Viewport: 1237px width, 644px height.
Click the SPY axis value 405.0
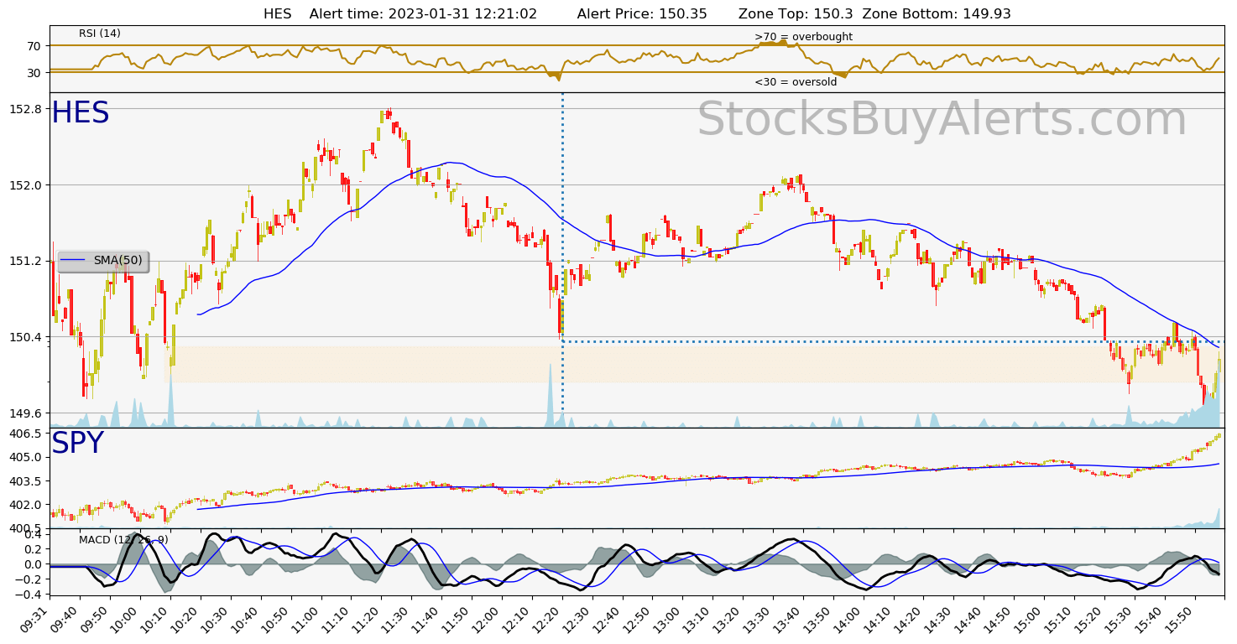(24, 457)
